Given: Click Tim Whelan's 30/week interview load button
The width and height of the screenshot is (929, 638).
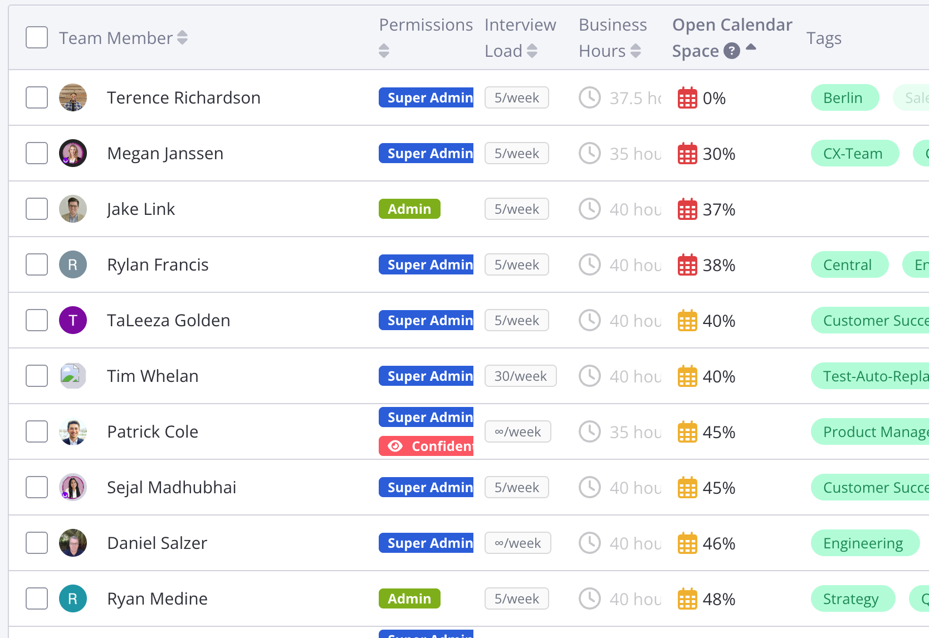Looking at the screenshot, I should (521, 376).
